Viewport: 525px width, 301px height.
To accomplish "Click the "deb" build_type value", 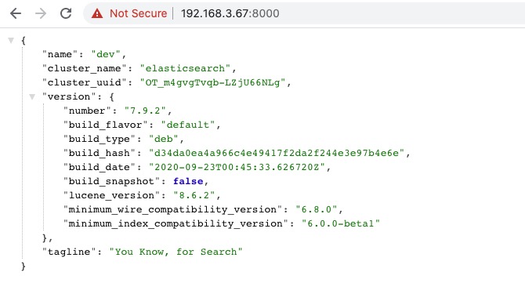I will [x=164, y=139].
